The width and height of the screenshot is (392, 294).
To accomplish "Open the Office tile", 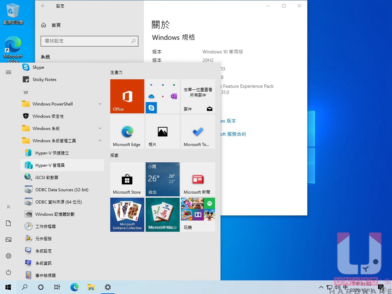I will (x=127, y=96).
